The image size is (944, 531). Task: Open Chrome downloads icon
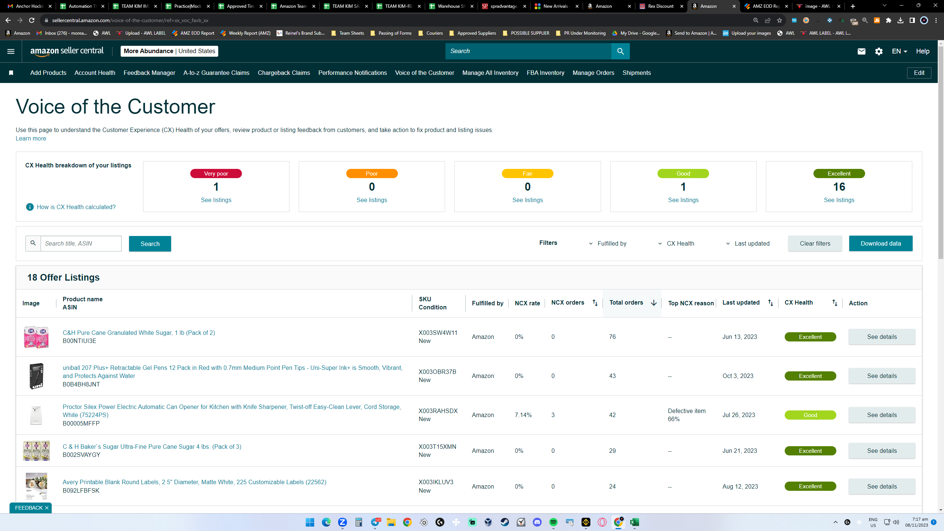click(900, 20)
